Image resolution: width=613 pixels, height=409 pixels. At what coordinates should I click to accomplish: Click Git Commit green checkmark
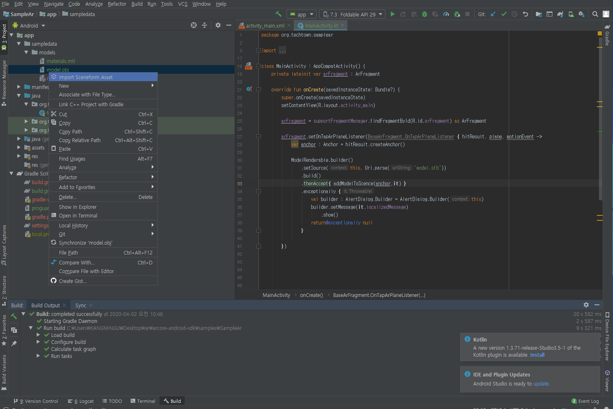click(504, 14)
